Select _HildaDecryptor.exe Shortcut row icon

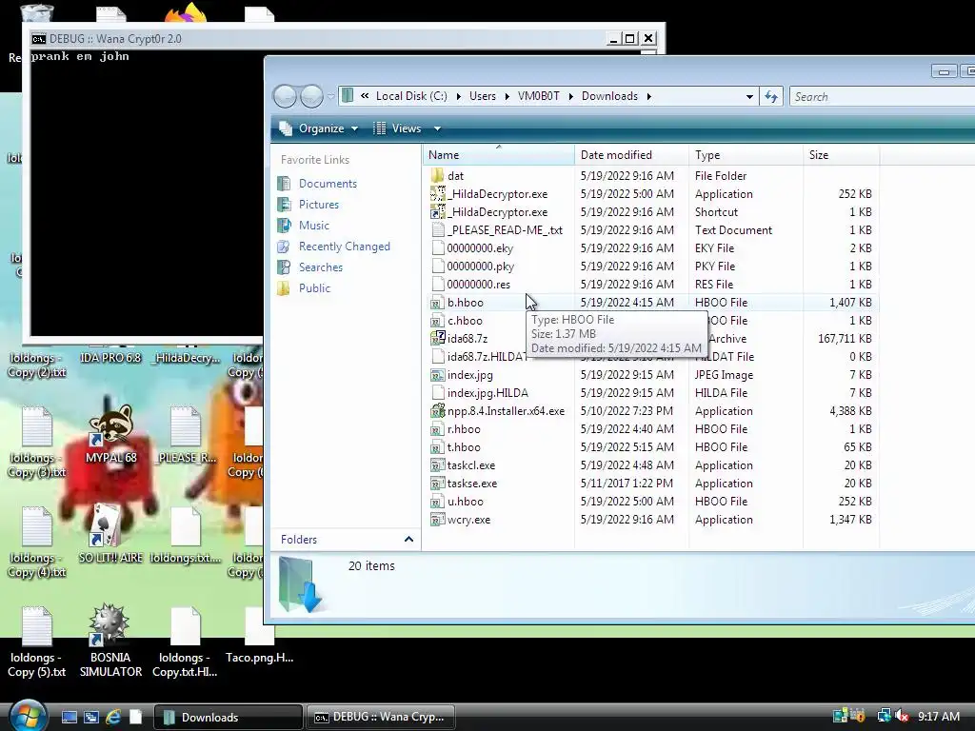pos(438,212)
